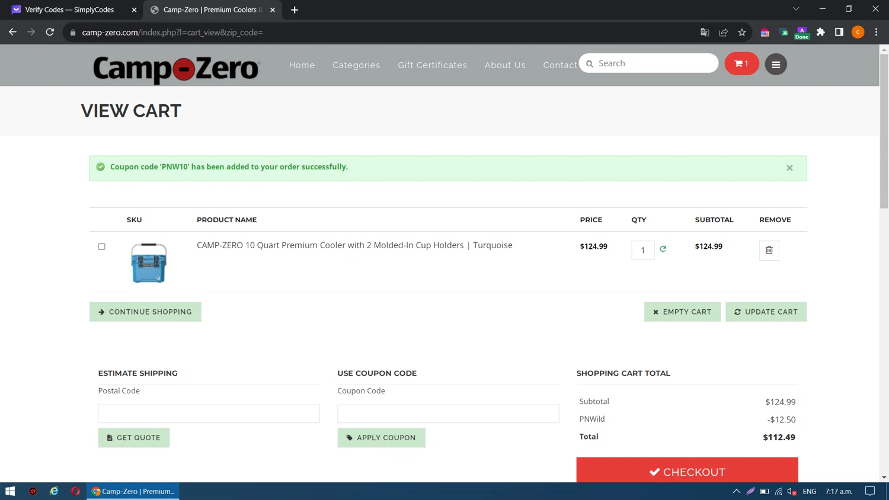Click the extension labeled Done
889x500 pixels.
click(x=802, y=33)
